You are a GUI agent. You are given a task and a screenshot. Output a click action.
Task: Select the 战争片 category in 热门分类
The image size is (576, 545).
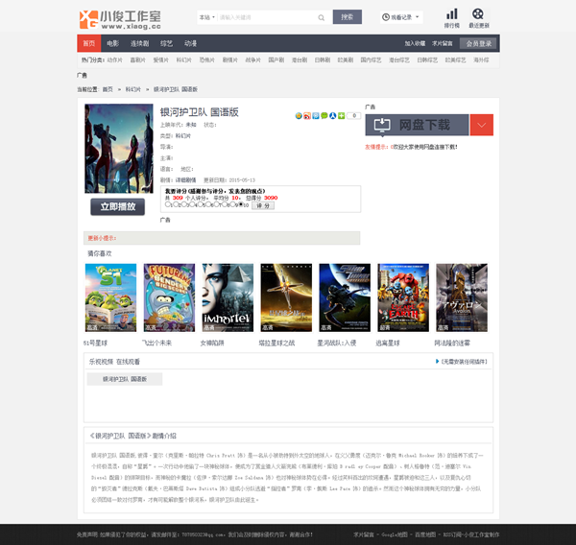tap(253, 59)
